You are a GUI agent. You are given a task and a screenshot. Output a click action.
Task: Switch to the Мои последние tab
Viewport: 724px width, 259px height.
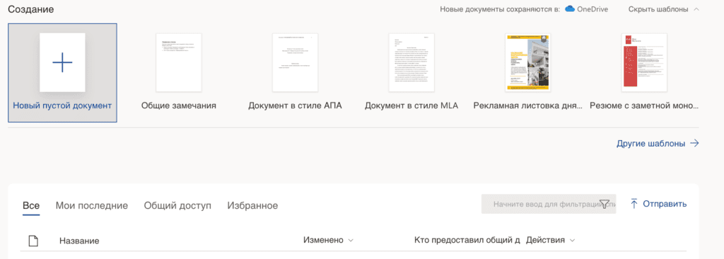pyautogui.click(x=91, y=205)
